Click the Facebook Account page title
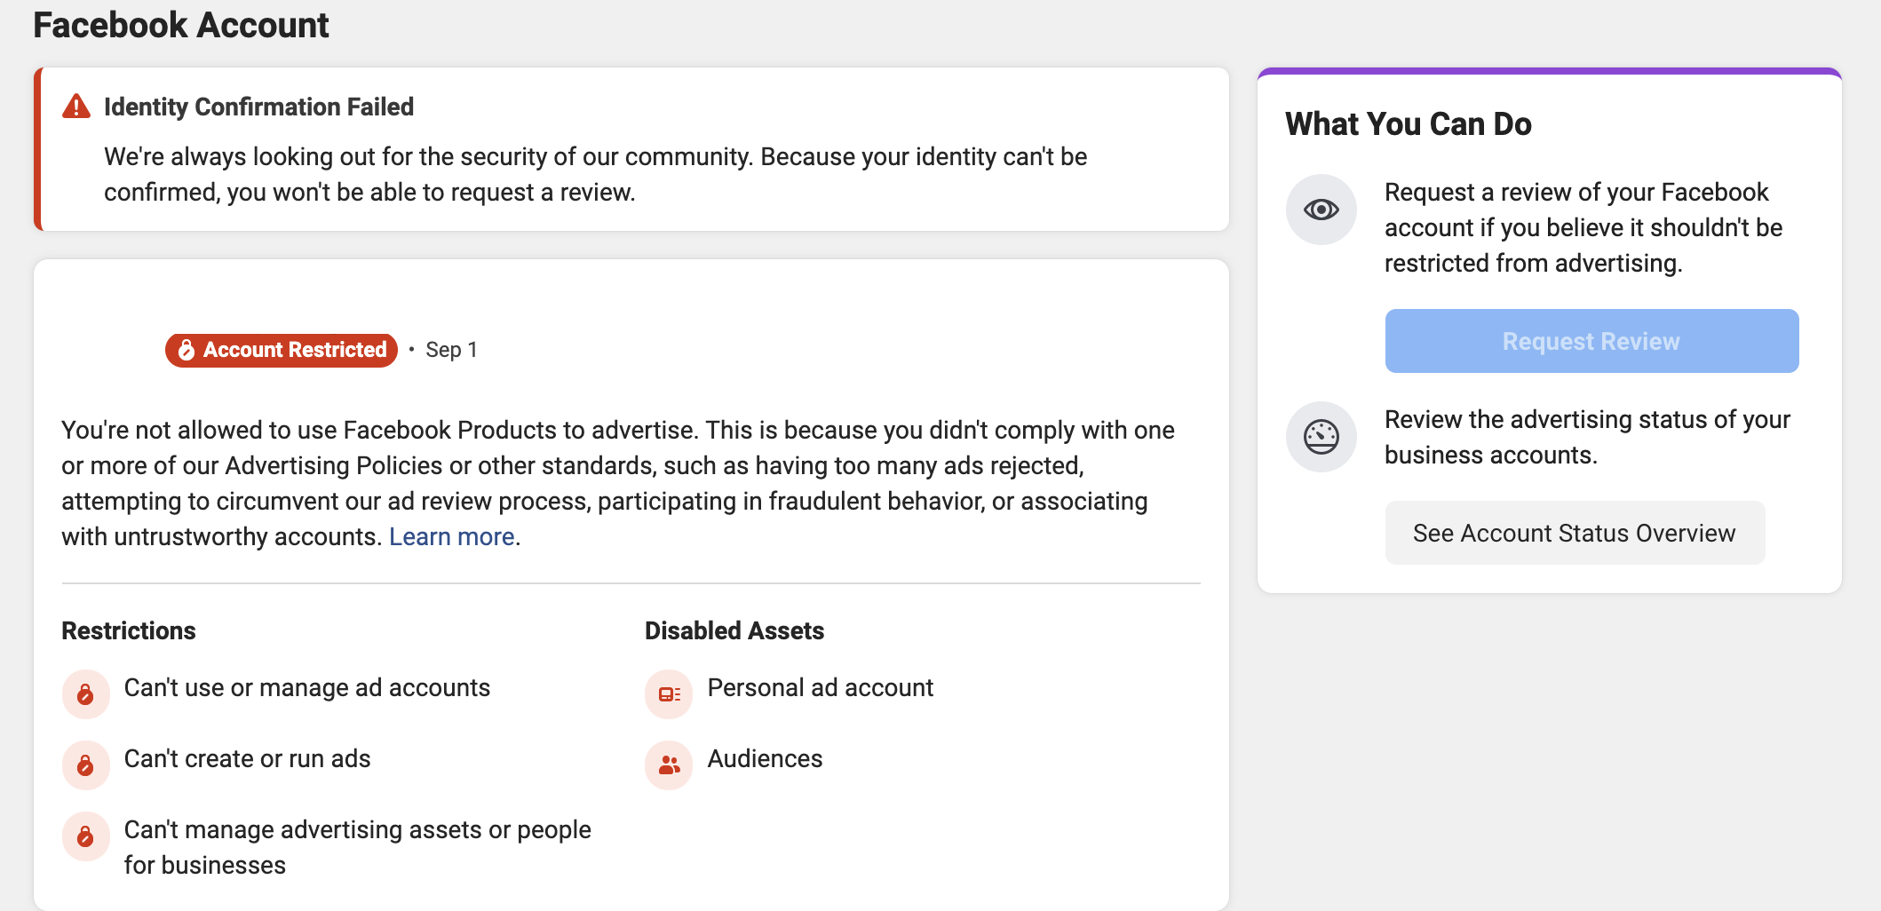The image size is (1881, 911). 181,25
